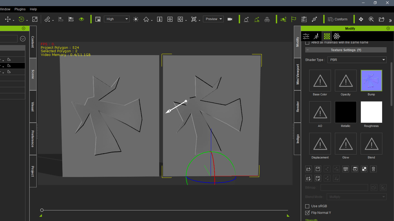Select the Physics atom tab icon
This screenshot has width=394, height=221.
337,36
